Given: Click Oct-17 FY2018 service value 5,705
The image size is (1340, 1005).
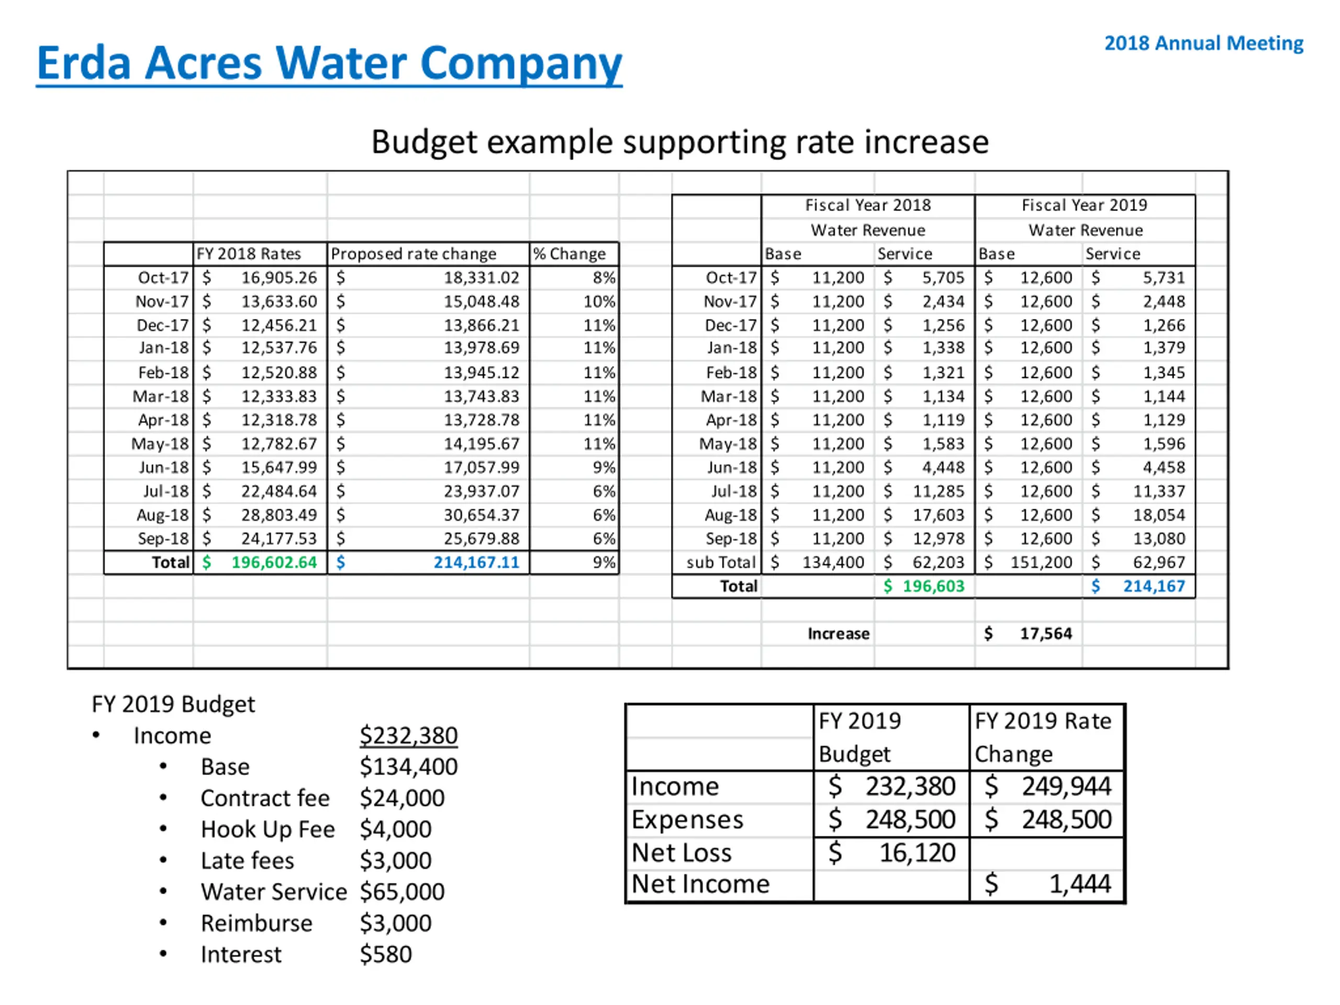Looking at the screenshot, I should click(x=943, y=277).
